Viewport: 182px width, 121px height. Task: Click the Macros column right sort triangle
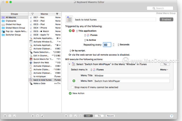click(57, 14)
